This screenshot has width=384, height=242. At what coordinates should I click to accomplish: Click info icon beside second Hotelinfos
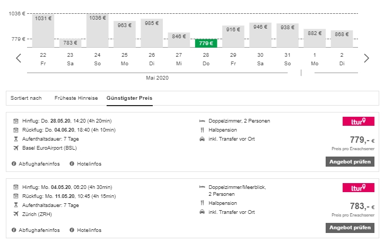72,230
